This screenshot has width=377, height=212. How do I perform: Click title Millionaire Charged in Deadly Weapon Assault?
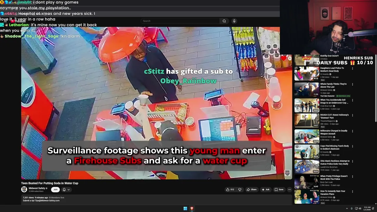[334, 132]
